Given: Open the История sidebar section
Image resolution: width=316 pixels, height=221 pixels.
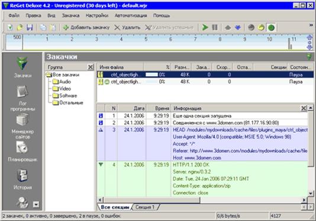Looking at the screenshot, I should pyautogui.click(x=22, y=179).
